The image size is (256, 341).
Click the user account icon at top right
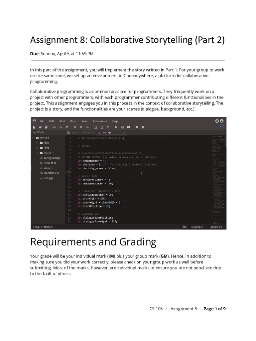pos(222,121)
